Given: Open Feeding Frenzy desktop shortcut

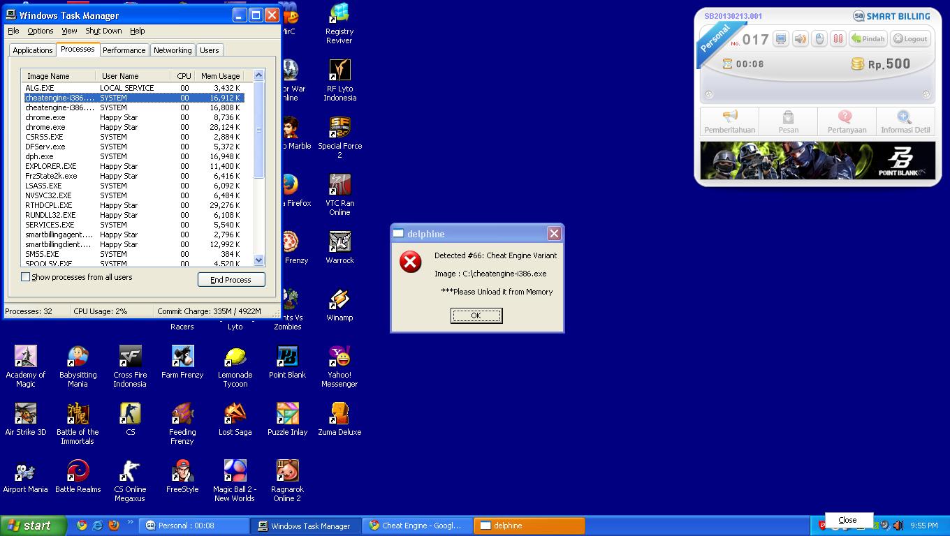Looking at the screenshot, I should point(182,424).
